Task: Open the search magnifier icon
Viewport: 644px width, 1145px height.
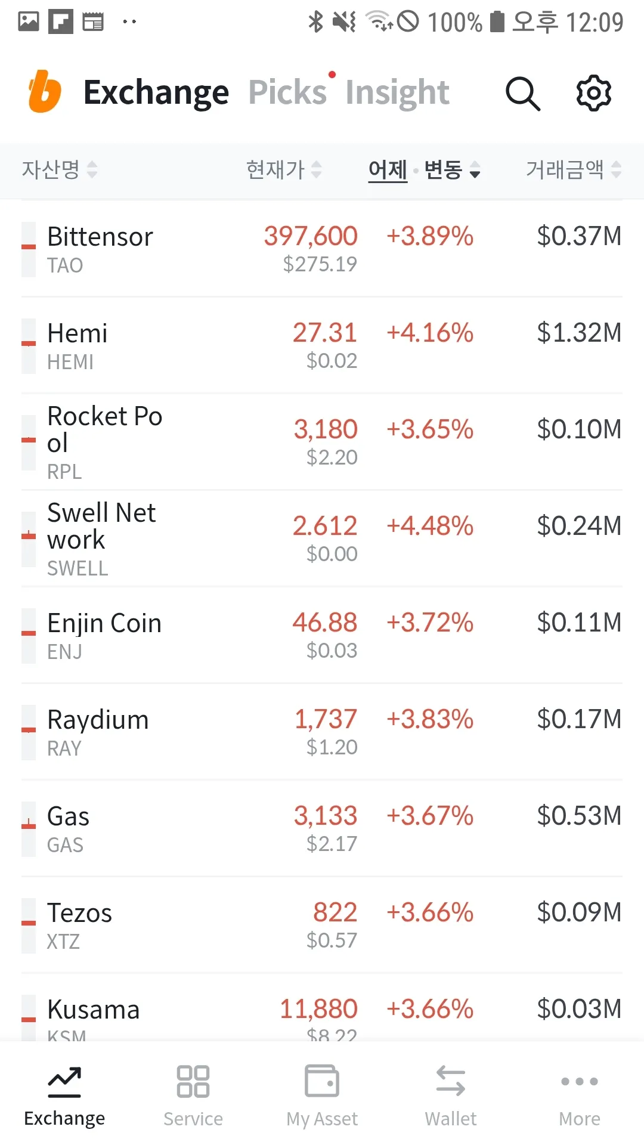Action: point(522,93)
